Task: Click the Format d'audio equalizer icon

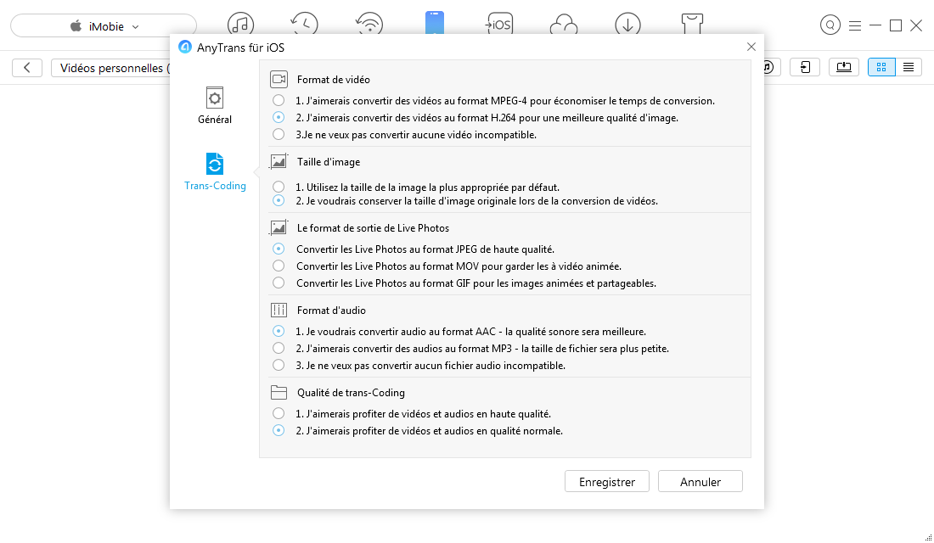Action: point(279,310)
